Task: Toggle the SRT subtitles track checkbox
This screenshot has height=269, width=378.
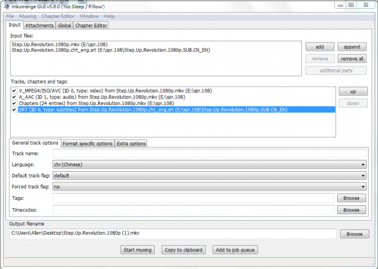Action: 14,110
